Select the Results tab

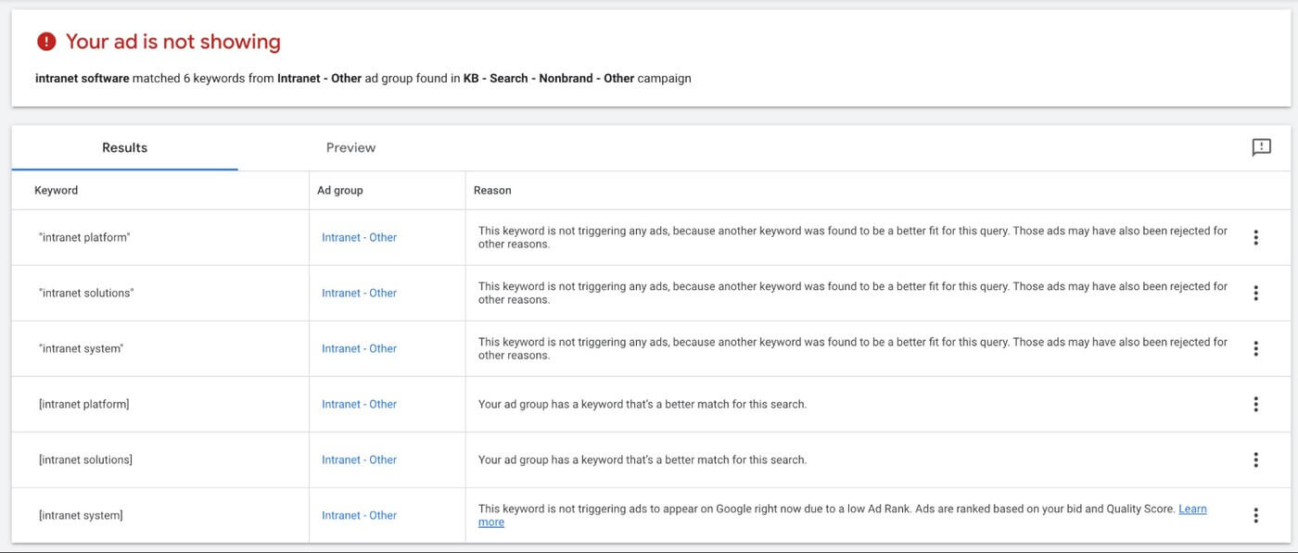pos(123,146)
